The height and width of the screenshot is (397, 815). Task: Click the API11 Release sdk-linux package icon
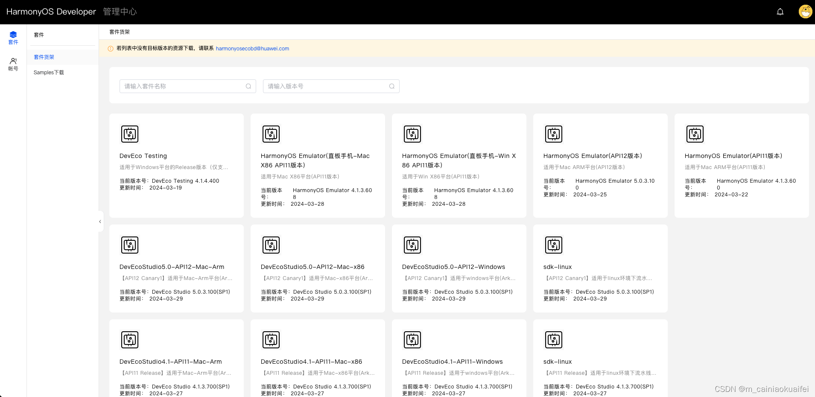[554, 340]
